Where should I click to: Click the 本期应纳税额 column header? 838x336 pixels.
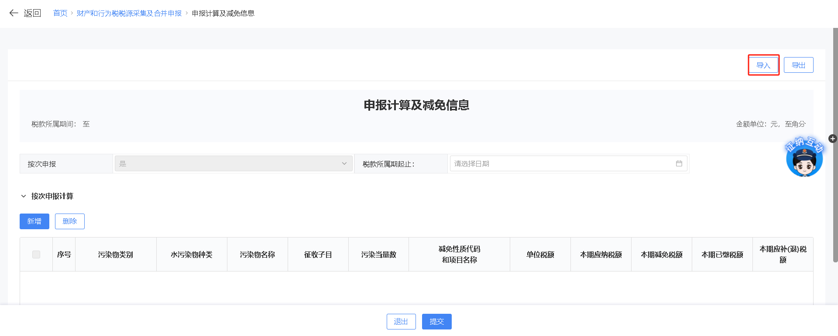point(601,255)
